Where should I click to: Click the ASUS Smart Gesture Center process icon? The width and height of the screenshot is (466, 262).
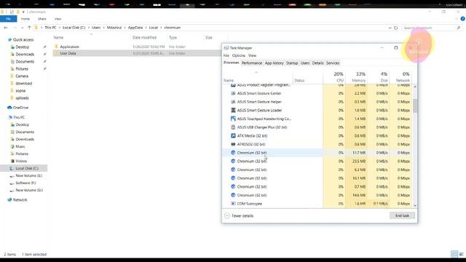pyautogui.click(x=233, y=93)
